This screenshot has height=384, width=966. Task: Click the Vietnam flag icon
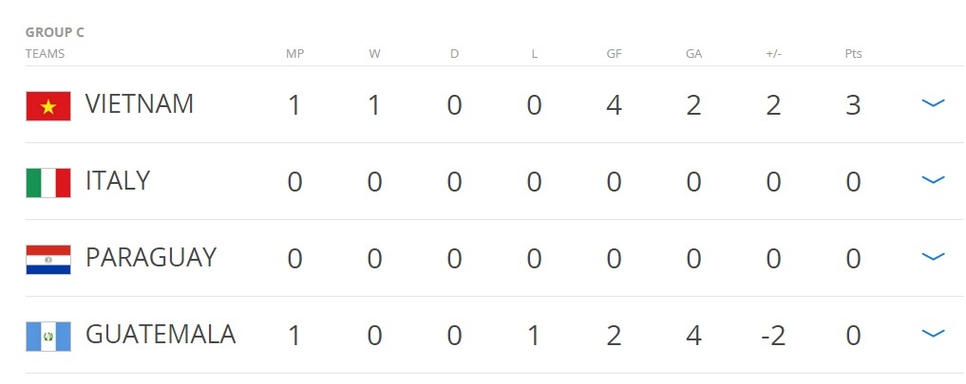[48, 105]
